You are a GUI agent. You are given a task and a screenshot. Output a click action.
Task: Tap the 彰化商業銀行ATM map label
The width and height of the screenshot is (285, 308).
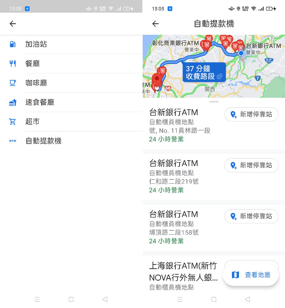(175, 43)
